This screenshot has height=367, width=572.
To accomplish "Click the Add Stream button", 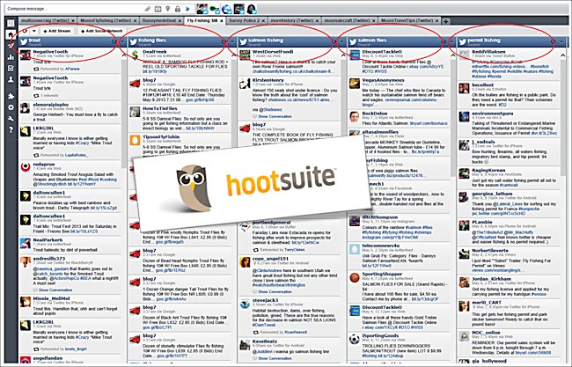I will point(57,31).
